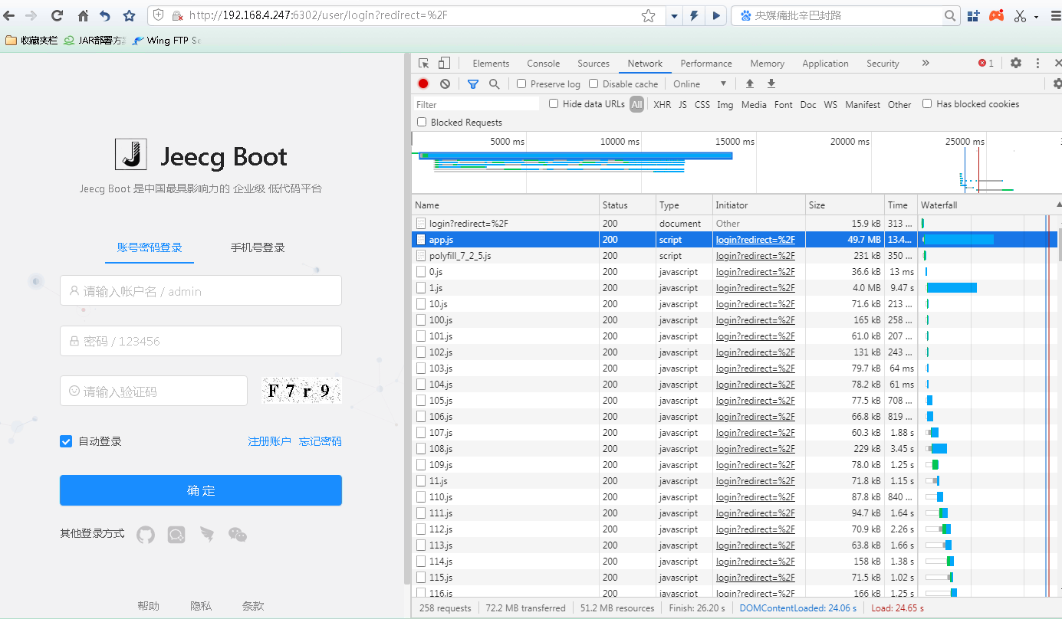Open the 注册账户 link
The width and height of the screenshot is (1062, 619).
click(x=269, y=441)
